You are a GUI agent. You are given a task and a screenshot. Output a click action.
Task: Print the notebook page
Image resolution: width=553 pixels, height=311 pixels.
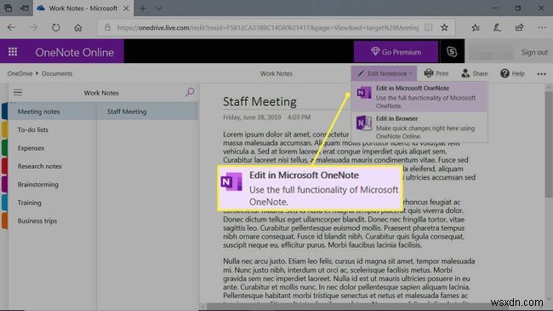436,73
